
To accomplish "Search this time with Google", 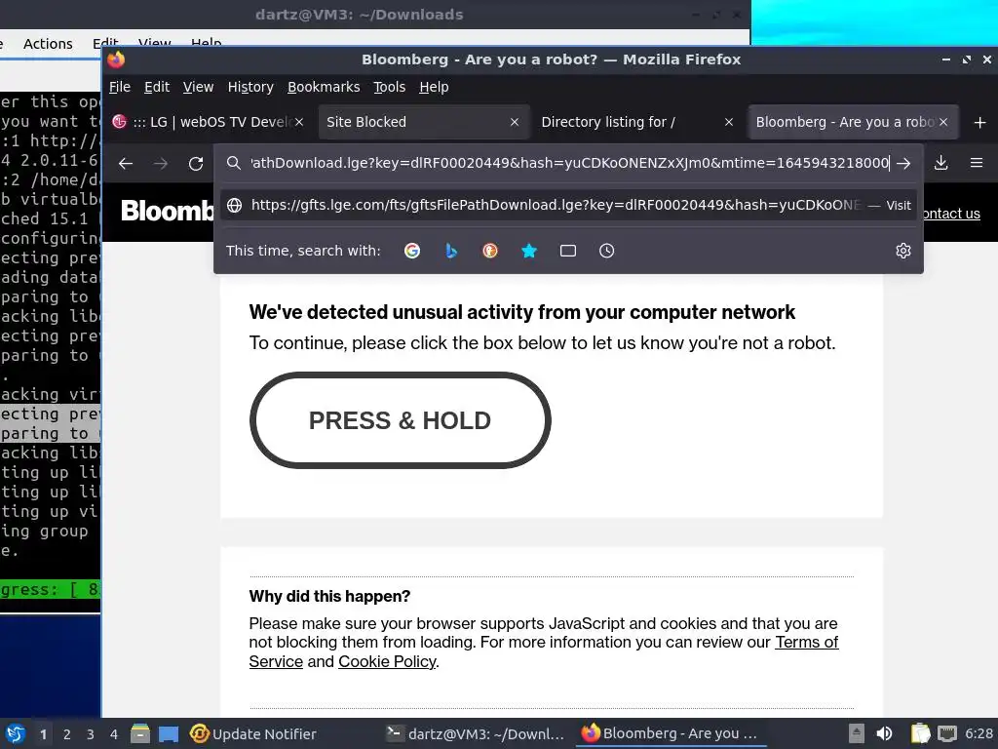I will coord(412,251).
